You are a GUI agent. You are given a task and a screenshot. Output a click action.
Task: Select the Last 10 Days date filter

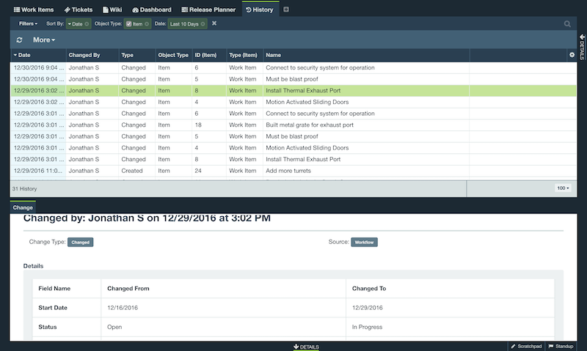184,24
